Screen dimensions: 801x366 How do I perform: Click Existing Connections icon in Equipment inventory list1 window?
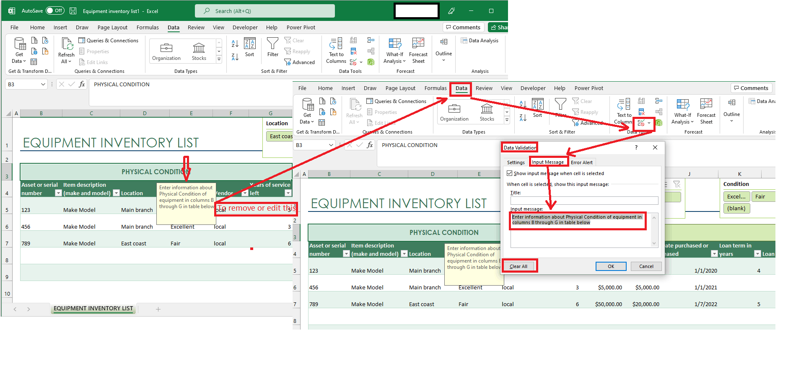(x=45, y=51)
